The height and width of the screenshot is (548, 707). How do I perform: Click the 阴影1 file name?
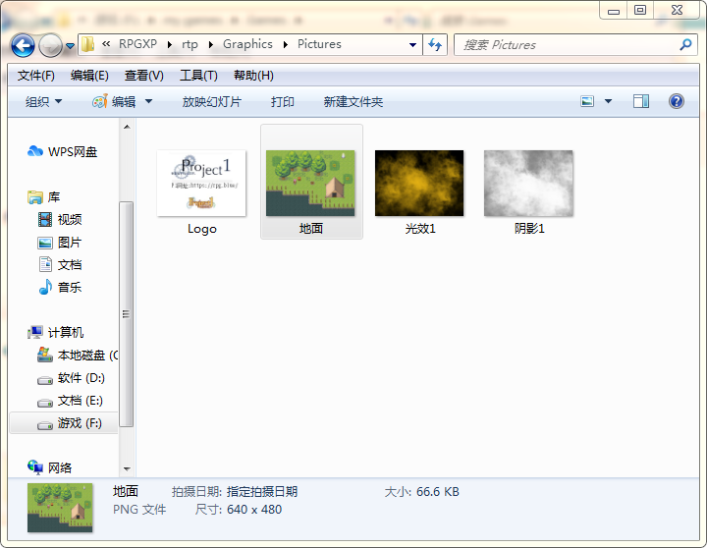click(529, 229)
